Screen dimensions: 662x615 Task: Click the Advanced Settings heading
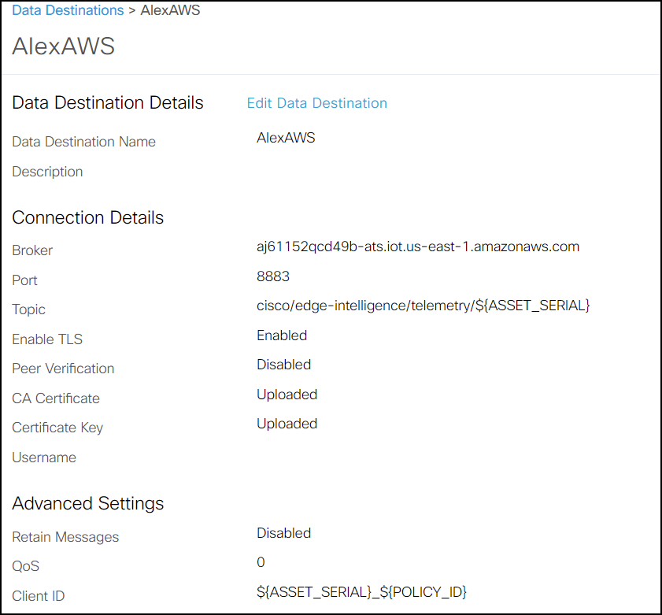pyautogui.click(x=88, y=503)
